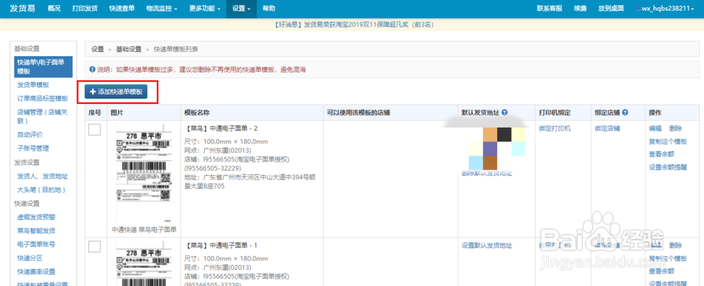This screenshot has height=286, width=704.
Task: Click the 设置 breadcrumb link
Action: (97, 49)
